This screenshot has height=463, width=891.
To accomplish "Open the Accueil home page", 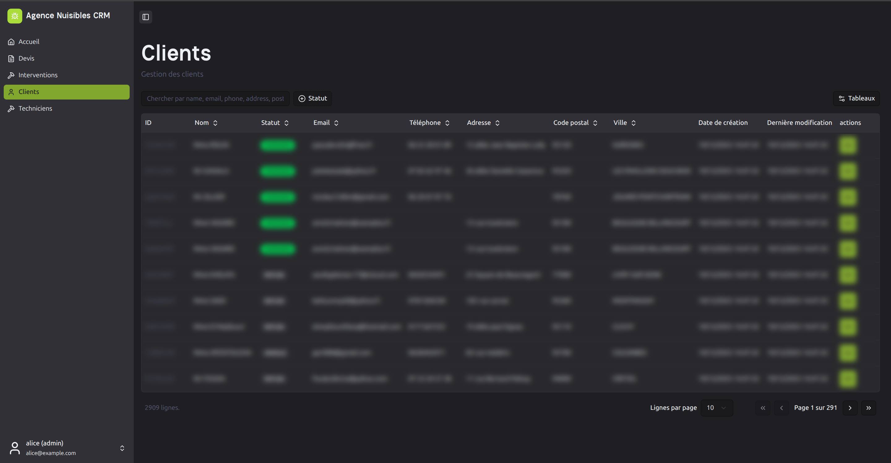I will click(29, 42).
